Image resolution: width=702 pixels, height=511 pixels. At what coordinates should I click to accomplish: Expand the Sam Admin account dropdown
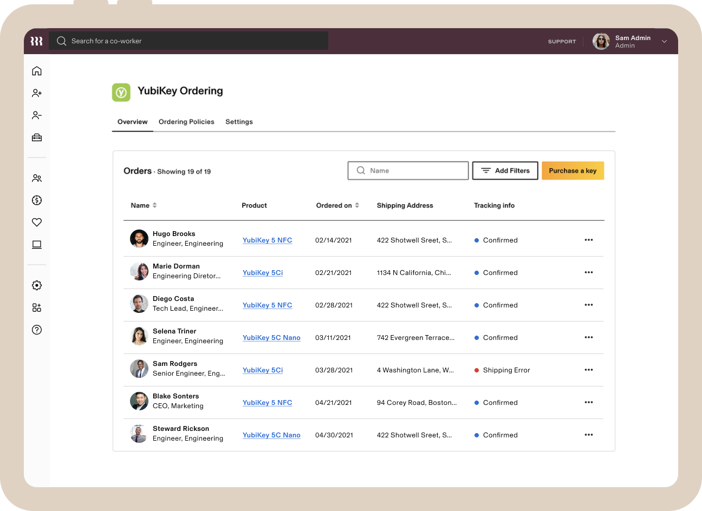[x=664, y=41]
